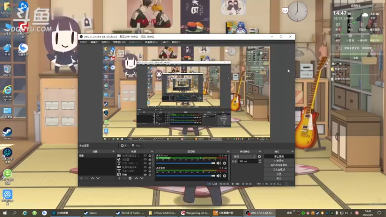Open the scene transition properties gear

[259, 156]
